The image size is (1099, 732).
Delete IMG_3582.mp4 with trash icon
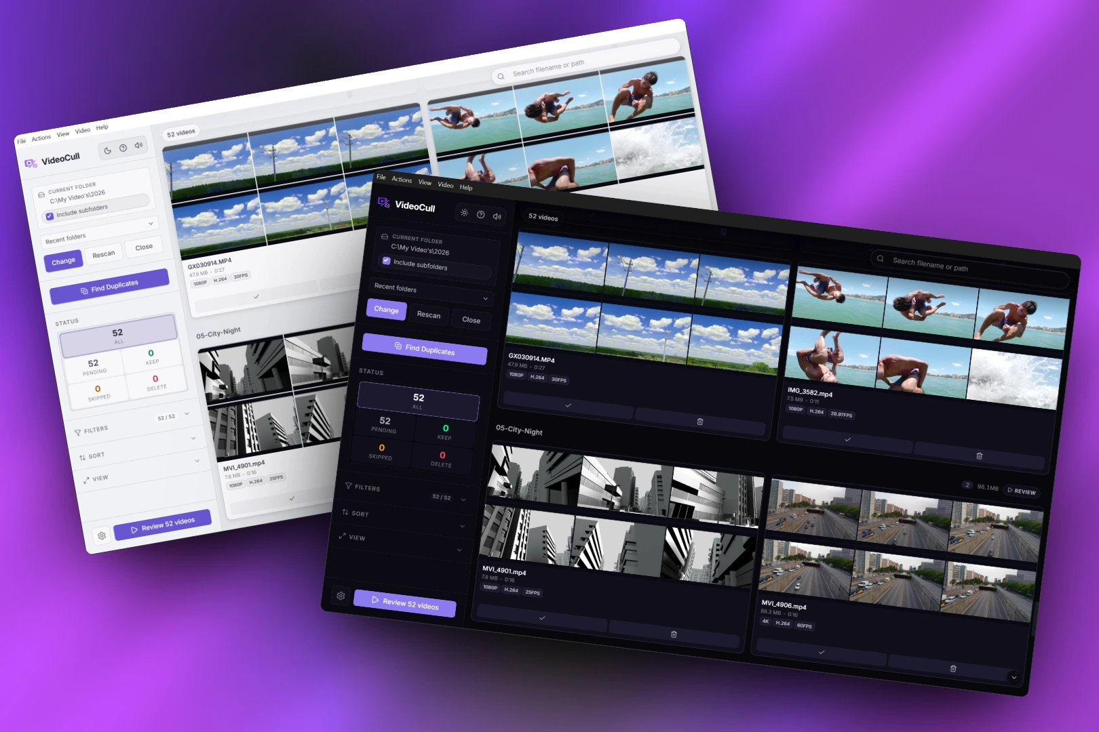pos(979,456)
